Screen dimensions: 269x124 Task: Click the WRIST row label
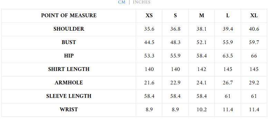pyautogui.click(x=69, y=110)
